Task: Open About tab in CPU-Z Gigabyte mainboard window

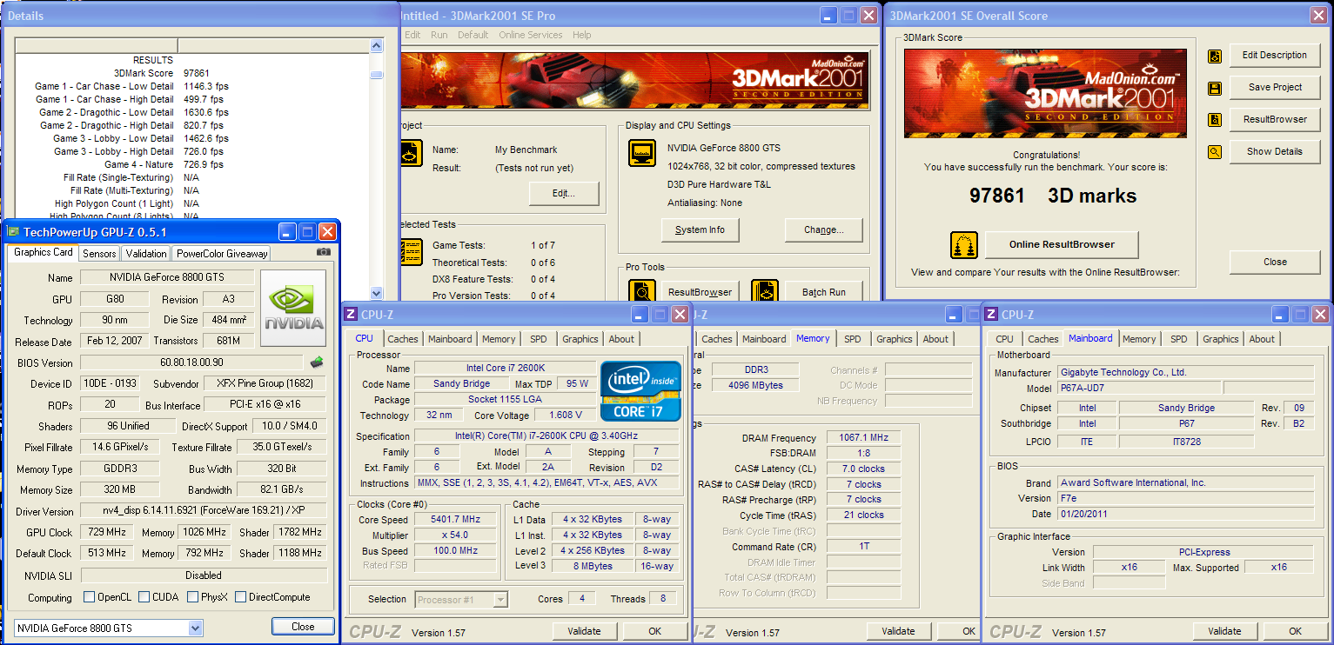Action: click(1262, 339)
